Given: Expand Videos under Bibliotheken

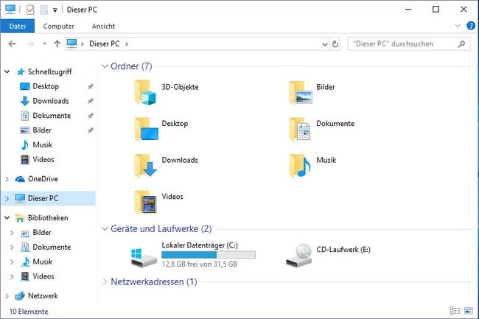Looking at the screenshot, I should [x=12, y=276].
